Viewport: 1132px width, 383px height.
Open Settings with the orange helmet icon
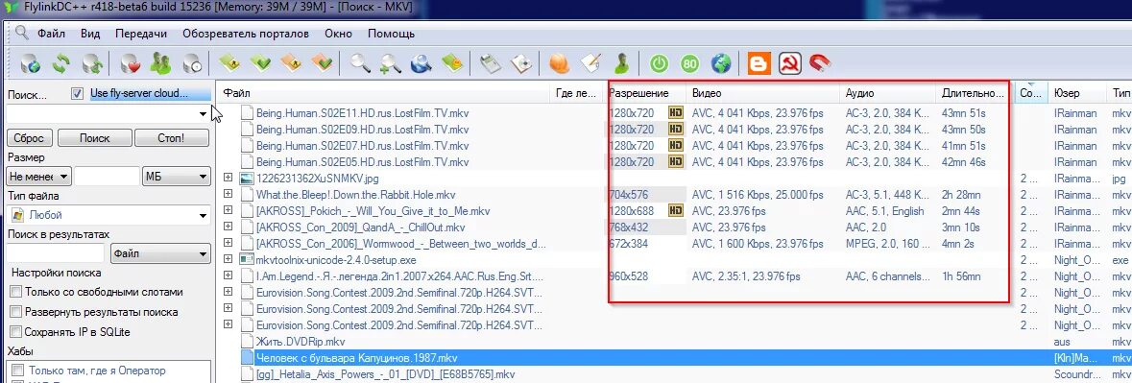point(559,64)
